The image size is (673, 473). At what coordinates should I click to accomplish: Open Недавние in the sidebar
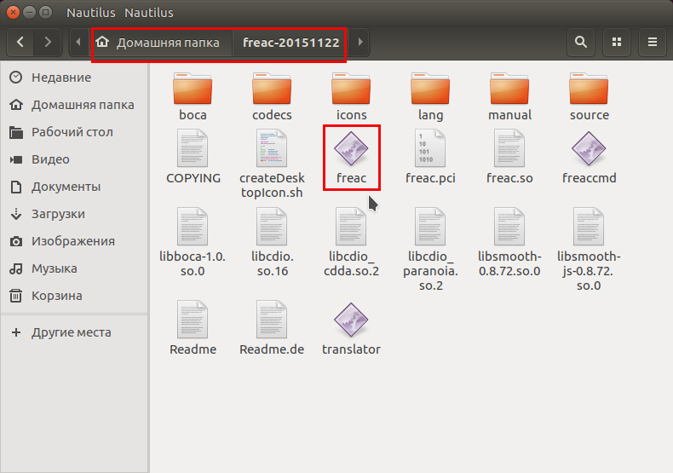point(74,78)
